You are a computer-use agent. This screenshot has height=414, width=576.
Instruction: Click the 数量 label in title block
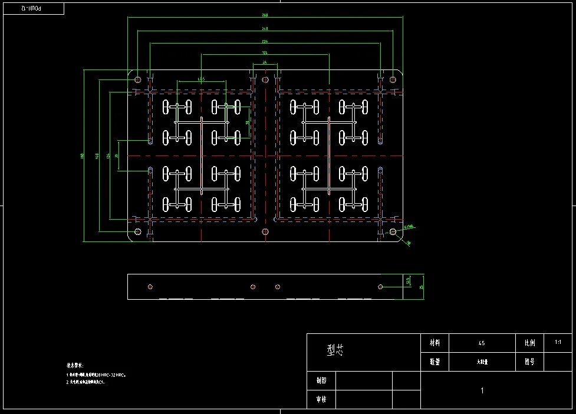coord(435,362)
